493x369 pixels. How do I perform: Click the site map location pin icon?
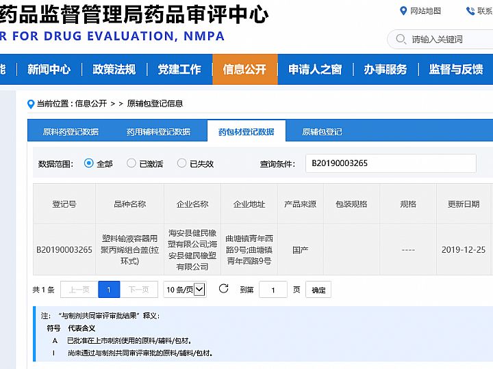click(x=403, y=11)
